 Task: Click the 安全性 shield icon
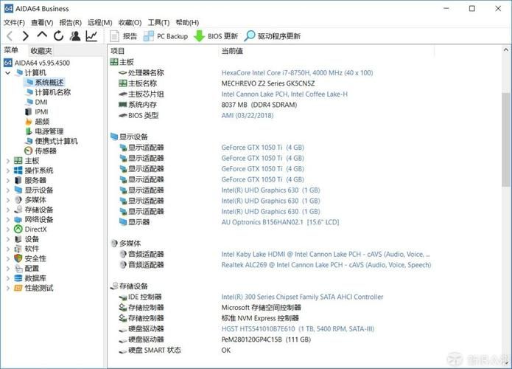click(18, 258)
